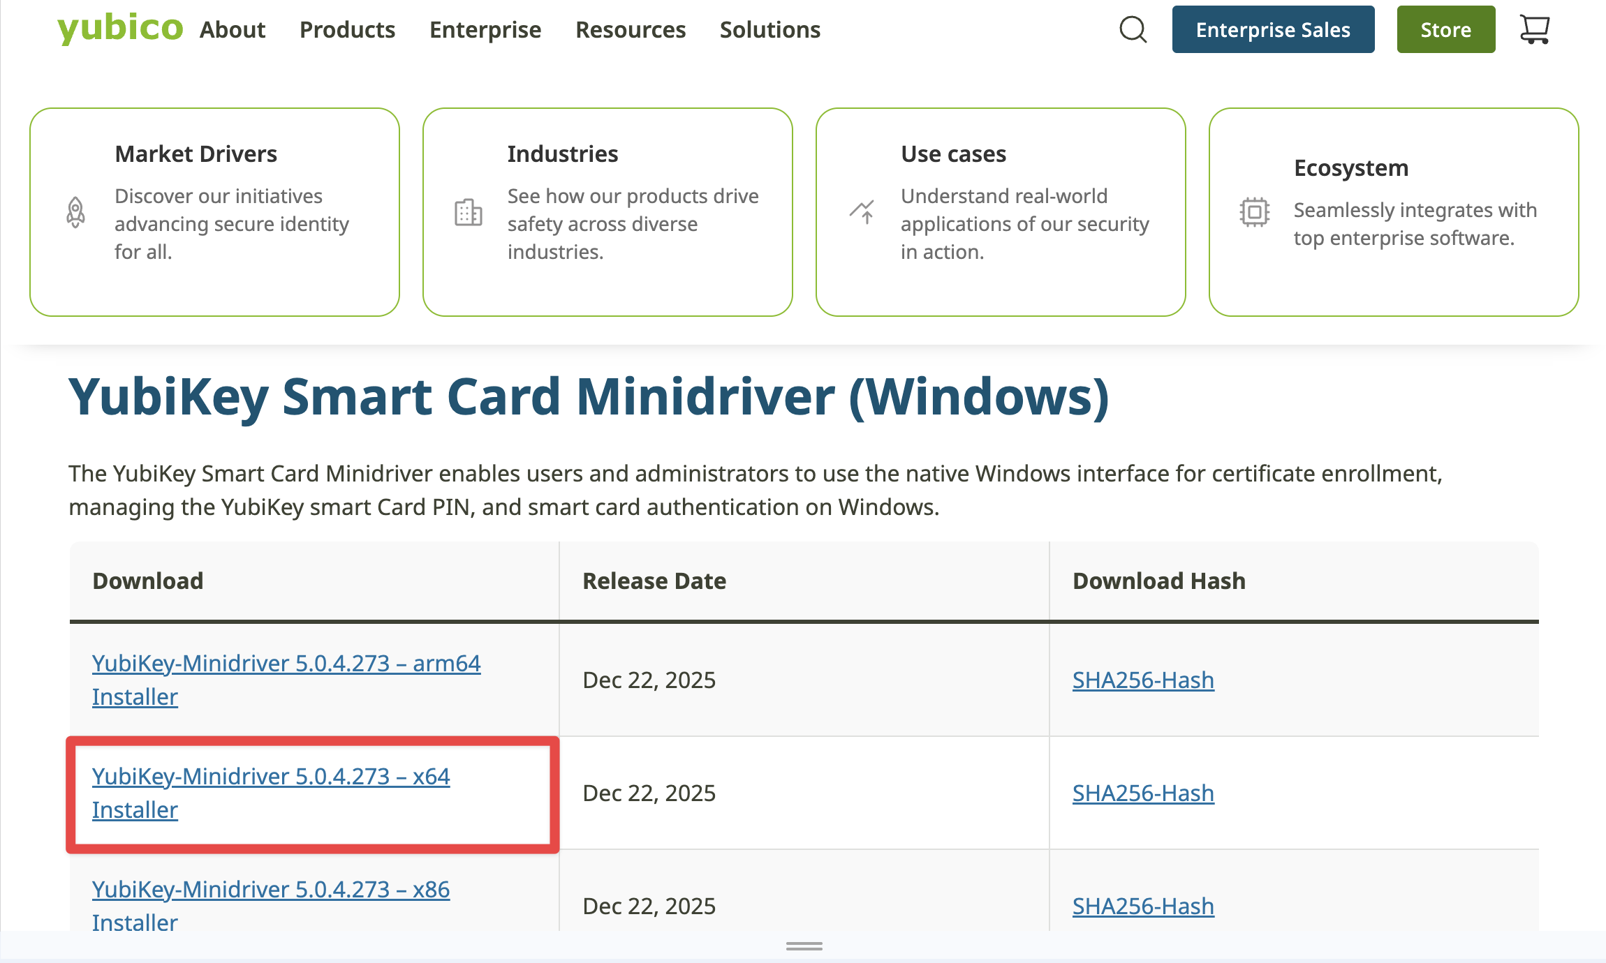Click the Use cases description text
Screen dimensions: 1606x963
(1025, 224)
